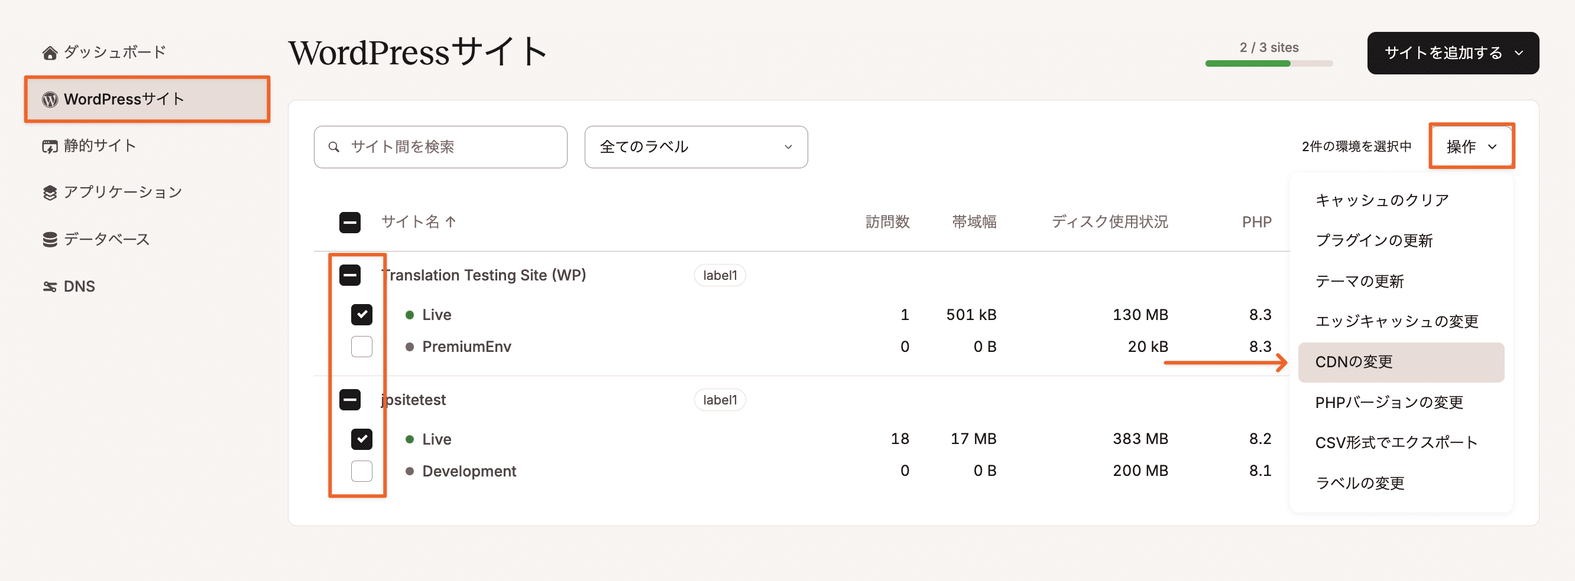Click the database icon in sidebar
The width and height of the screenshot is (1575, 581).
tap(50, 240)
